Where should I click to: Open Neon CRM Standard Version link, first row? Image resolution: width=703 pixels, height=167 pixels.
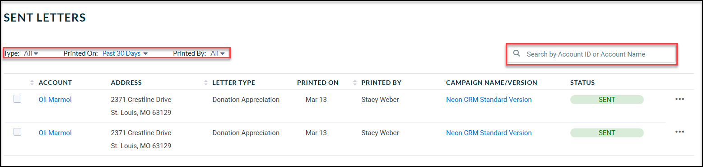tap(489, 100)
